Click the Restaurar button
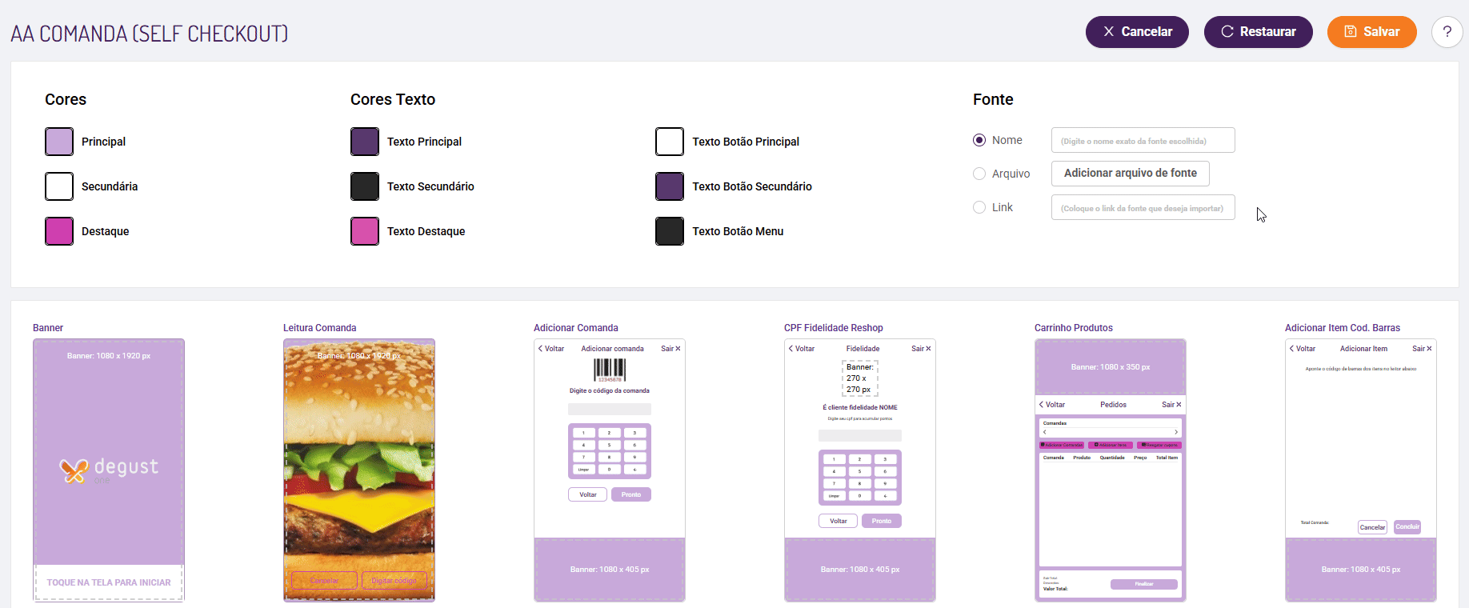 coord(1258,32)
